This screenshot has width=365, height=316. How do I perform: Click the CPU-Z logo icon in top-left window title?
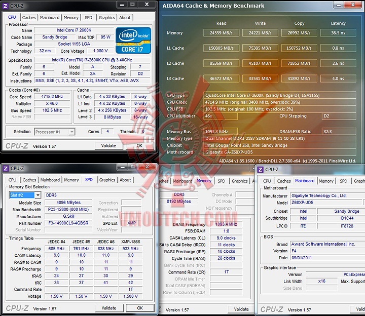click(x=6, y=6)
